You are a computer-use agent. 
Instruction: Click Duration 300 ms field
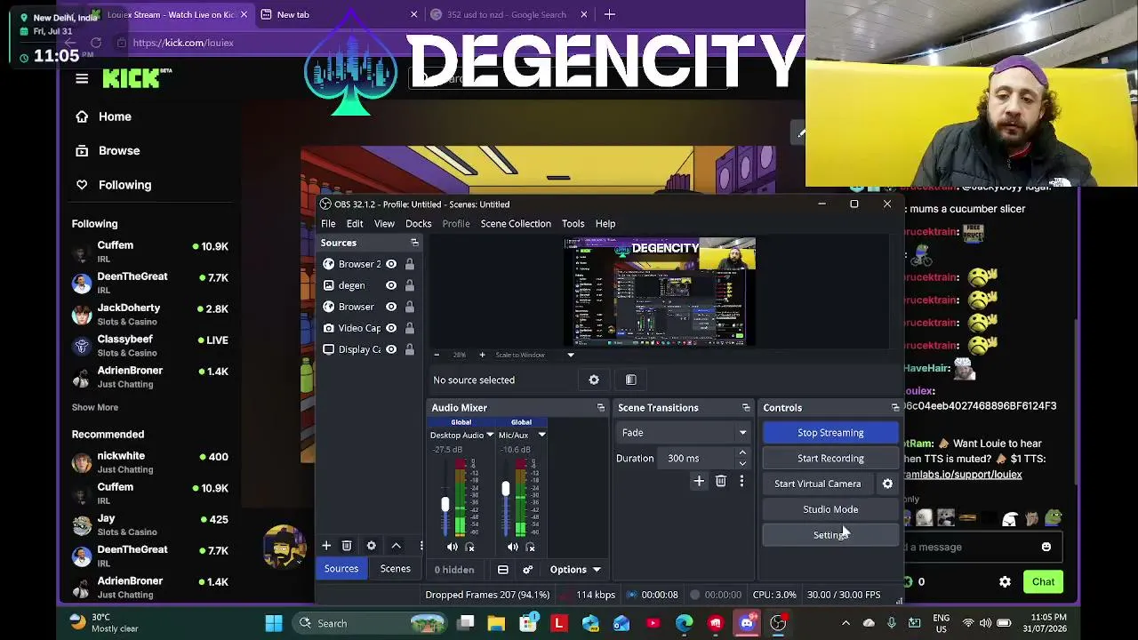click(x=697, y=458)
